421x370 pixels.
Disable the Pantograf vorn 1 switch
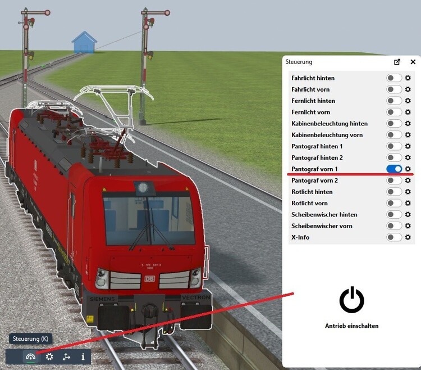(394, 169)
